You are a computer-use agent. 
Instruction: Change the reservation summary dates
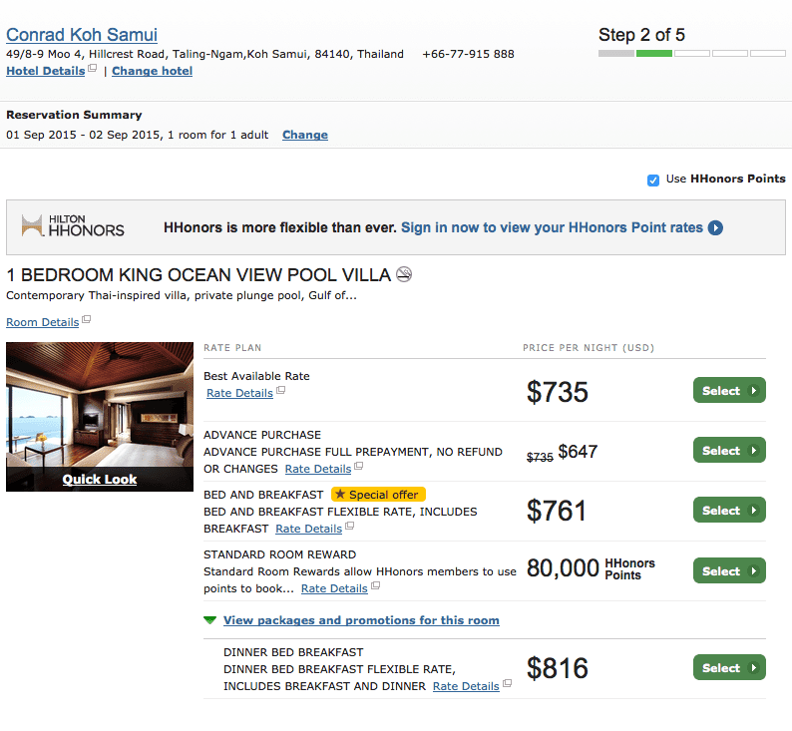pyautogui.click(x=305, y=135)
